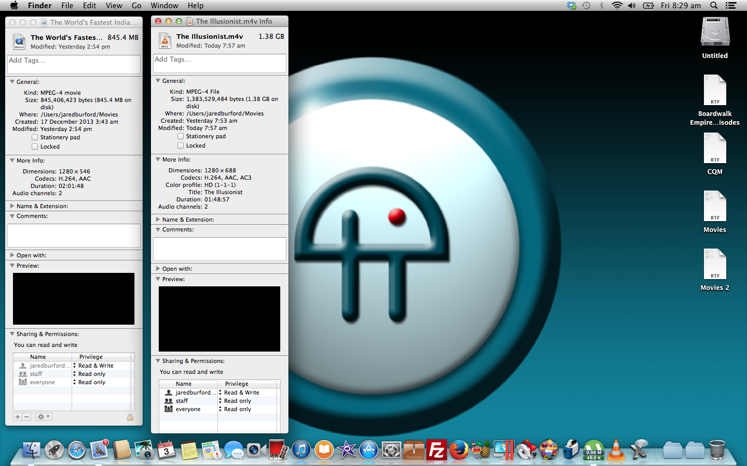Image resolution: width=747 pixels, height=466 pixels.
Task: Open the Mac App Store
Action: [369, 449]
